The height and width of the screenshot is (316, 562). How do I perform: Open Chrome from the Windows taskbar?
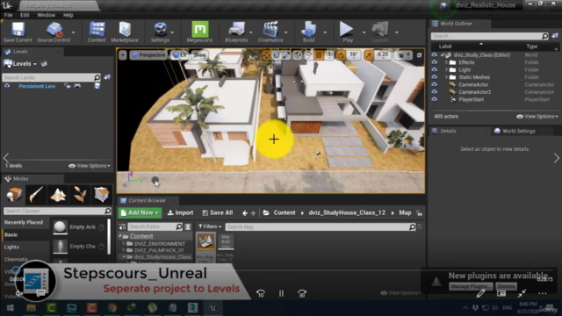[112, 308]
